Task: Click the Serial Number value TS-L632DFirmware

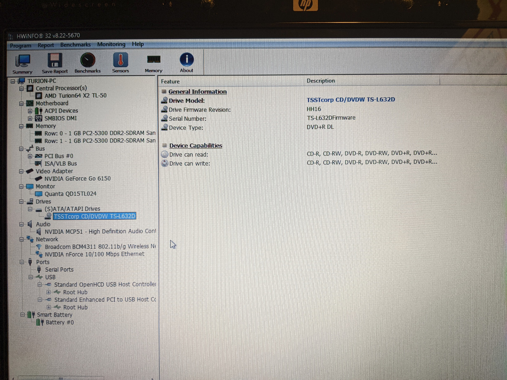Action: point(331,118)
